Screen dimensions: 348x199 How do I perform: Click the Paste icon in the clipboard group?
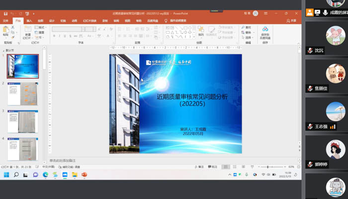coord(6,31)
